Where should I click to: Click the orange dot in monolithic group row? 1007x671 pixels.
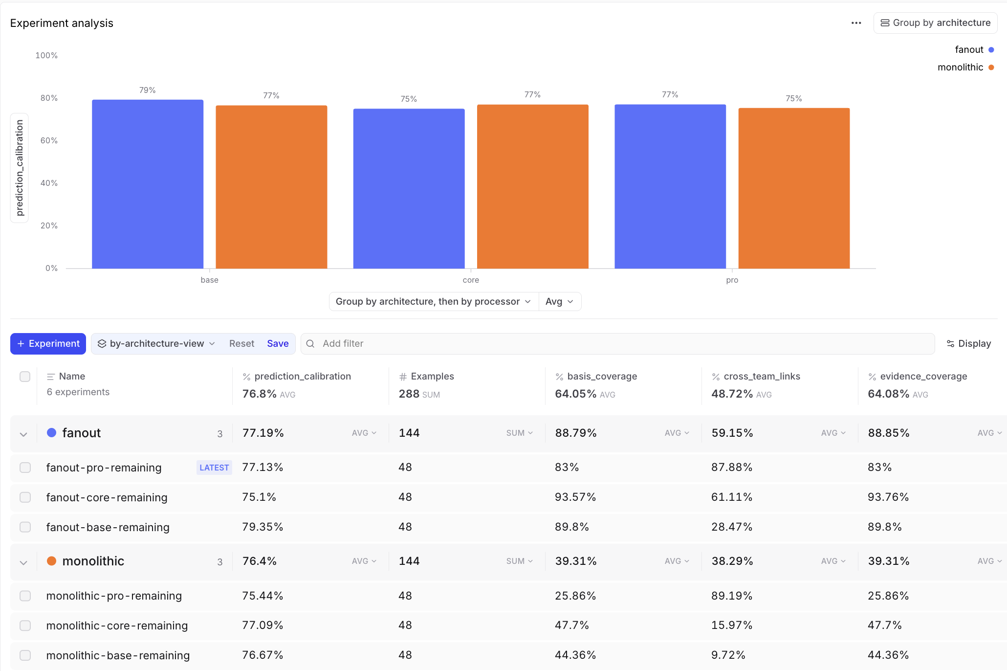click(51, 561)
